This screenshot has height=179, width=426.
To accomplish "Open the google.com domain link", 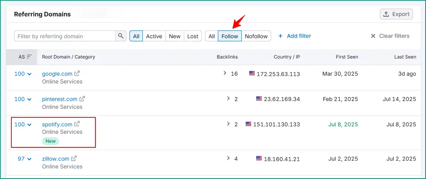I will tap(57, 74).
